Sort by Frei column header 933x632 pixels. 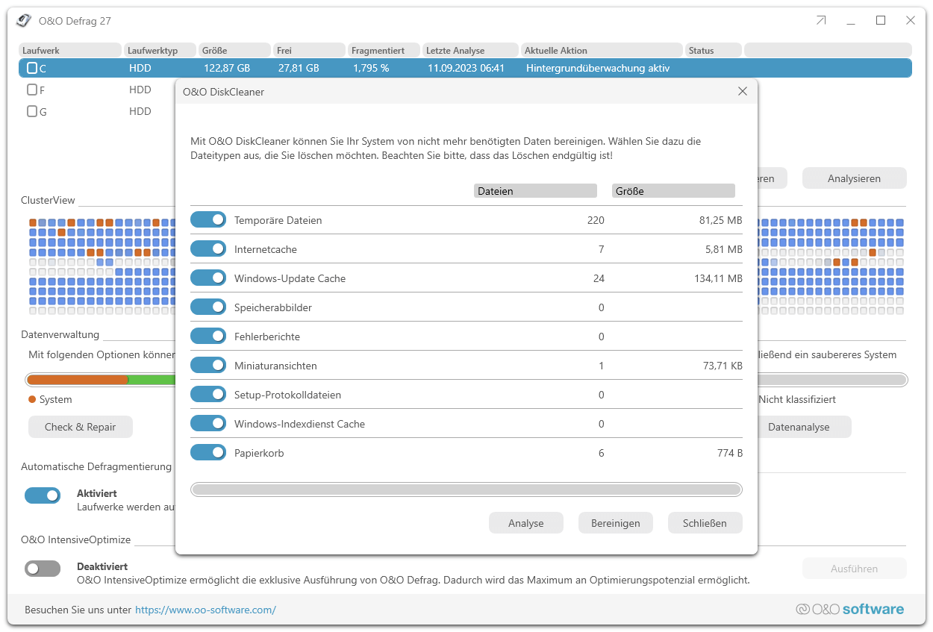[x=310, y=50]
